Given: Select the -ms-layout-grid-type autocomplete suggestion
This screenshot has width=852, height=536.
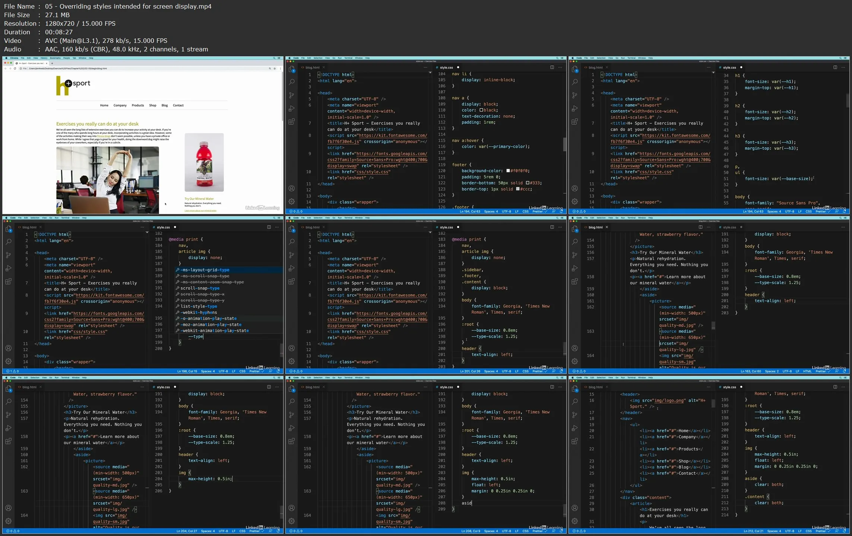Looking at the screenshot, I should tap(229, 270).
